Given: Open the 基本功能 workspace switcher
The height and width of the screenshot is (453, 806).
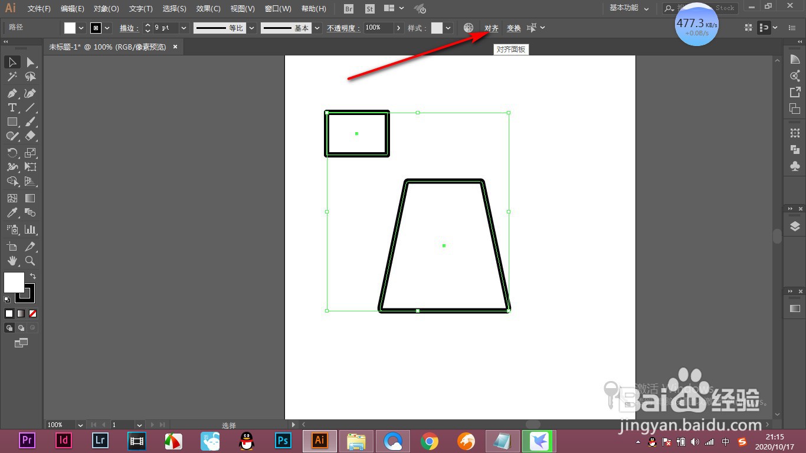Looking at the screenshot, I should [629, 8].
